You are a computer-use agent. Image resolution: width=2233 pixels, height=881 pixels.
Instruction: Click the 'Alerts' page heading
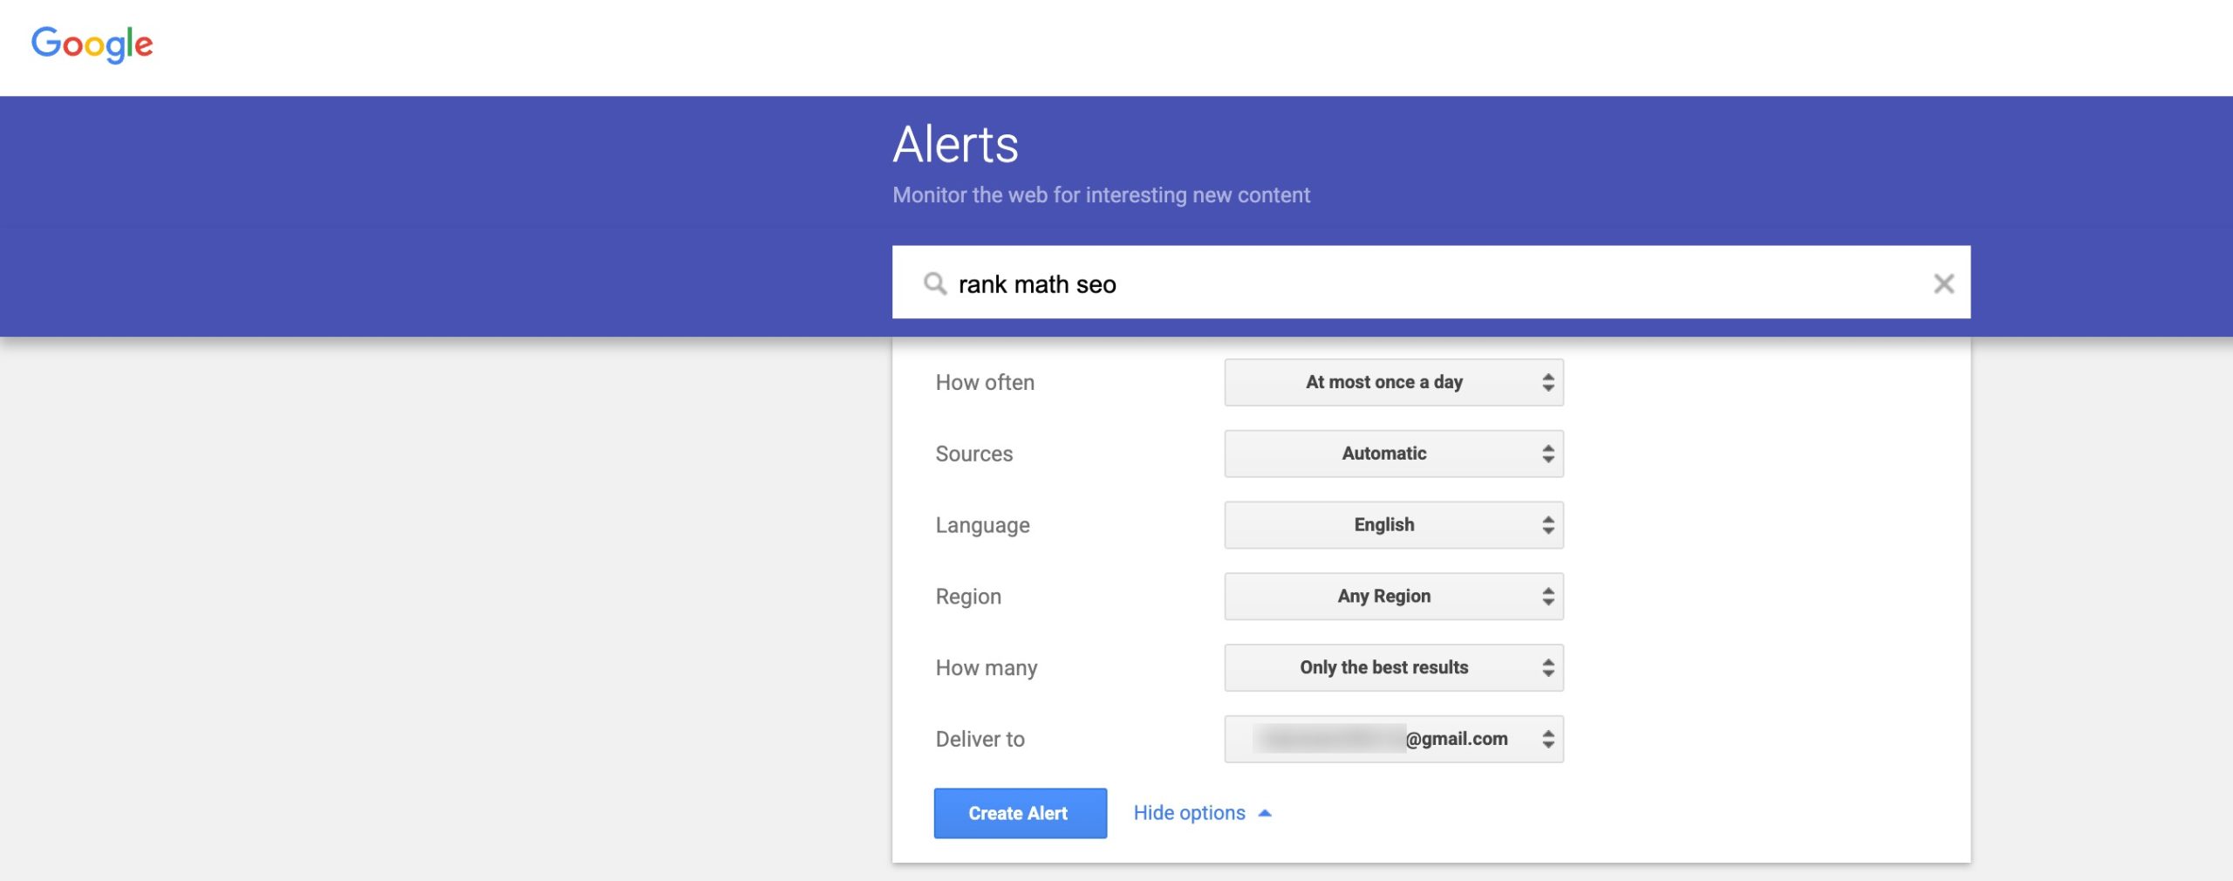click(x=955, y=145)
